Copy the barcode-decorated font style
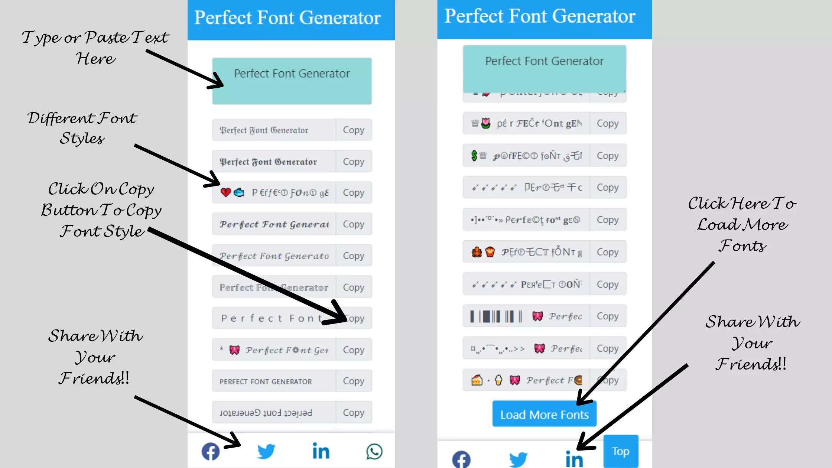The height and width of the screenshot is (468, 832). click(607, 316)
